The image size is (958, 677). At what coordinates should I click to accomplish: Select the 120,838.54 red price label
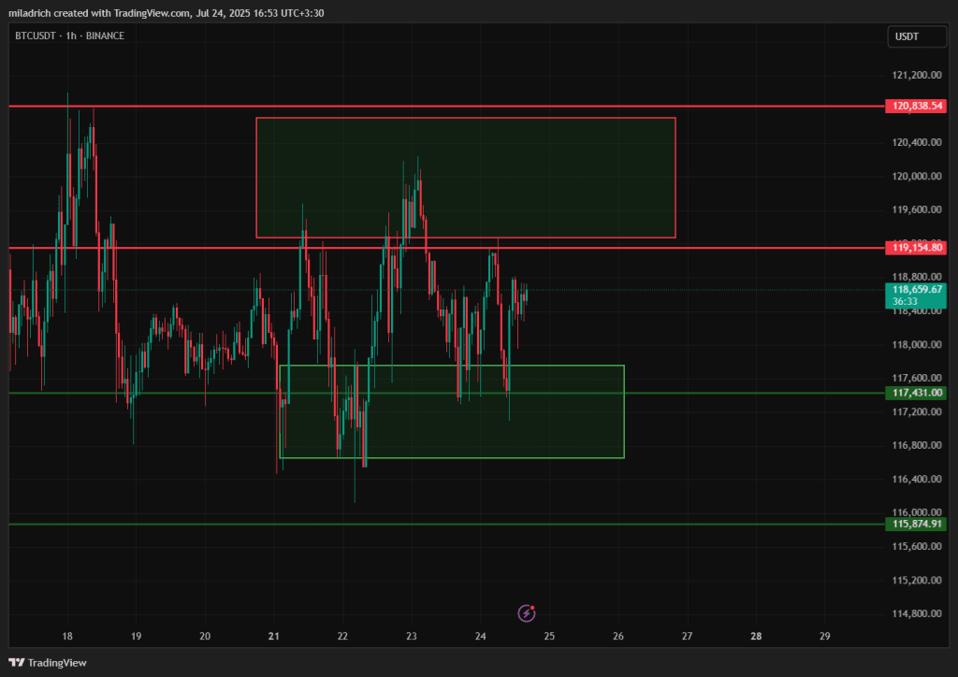coord(918,107)
